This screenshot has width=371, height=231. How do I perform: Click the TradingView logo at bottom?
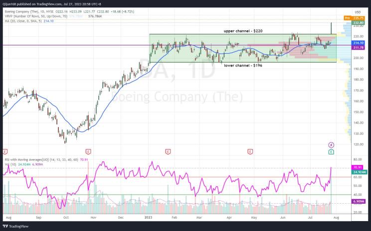click(15, 227)
